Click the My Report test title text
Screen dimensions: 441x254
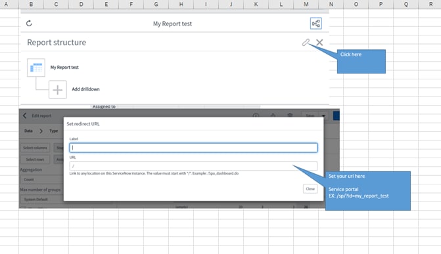point(172,24)
